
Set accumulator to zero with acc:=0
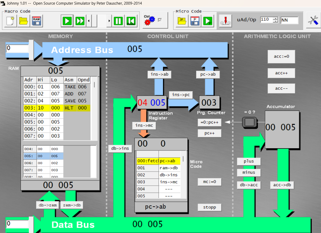[x=281, y=57]
